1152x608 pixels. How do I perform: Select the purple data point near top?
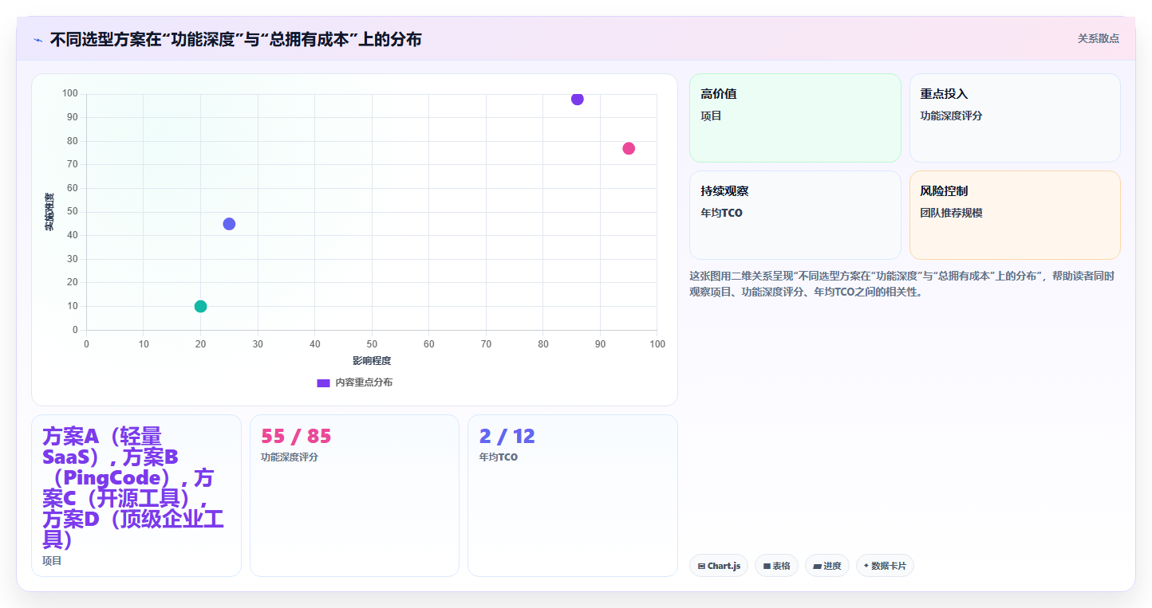pos(577,99)
